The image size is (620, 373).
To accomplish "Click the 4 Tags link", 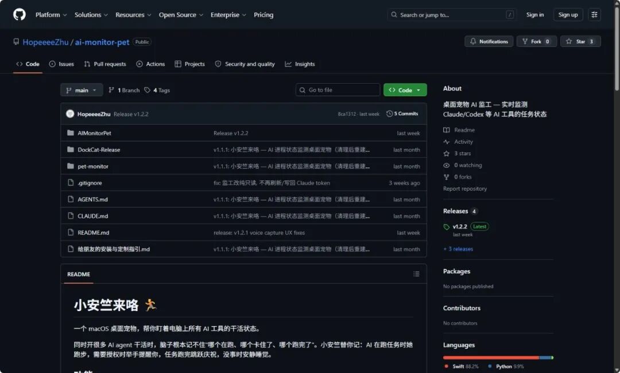I will click(x=157, y=90).
